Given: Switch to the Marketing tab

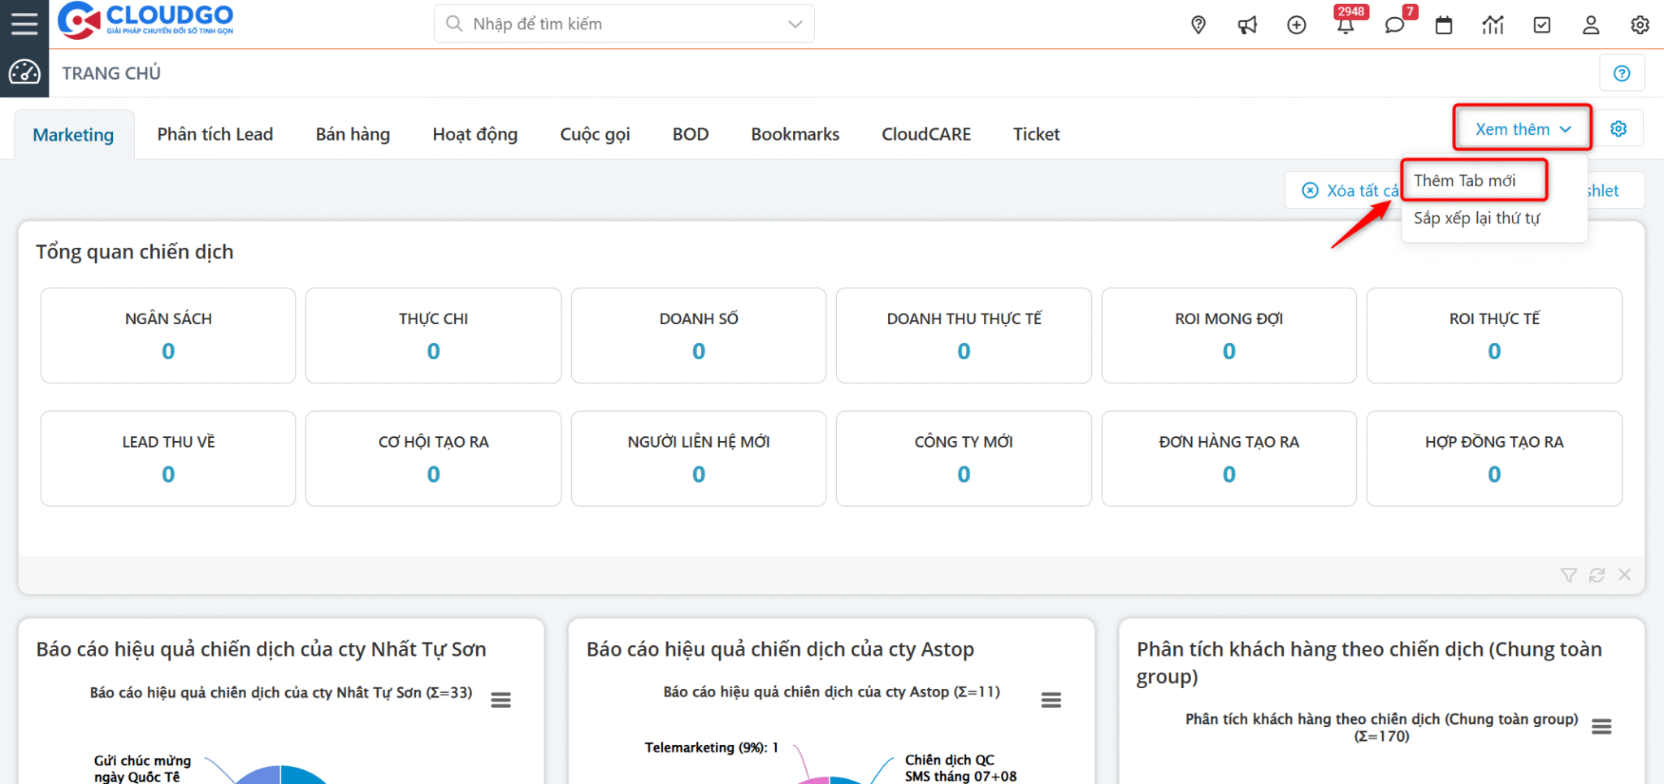Looking at the screenshot, I should click(73, 135).
